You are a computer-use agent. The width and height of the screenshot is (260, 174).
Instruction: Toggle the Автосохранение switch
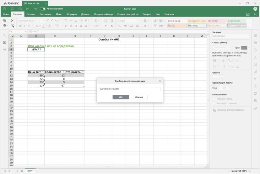tap(43, 9)
